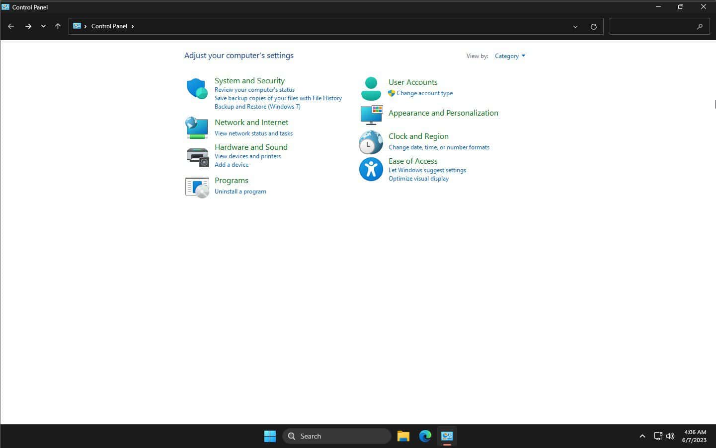Click the Control Panel icon in address bar
The width and height of the screenshot is (716, 448).
coord(77,26)
